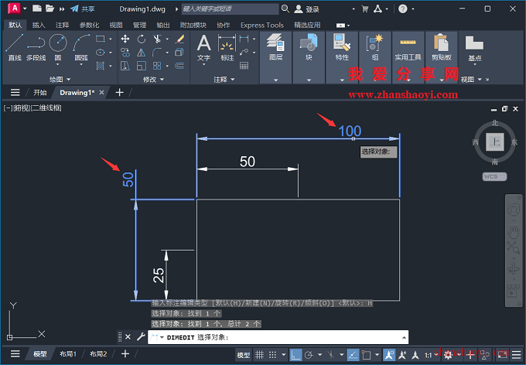Image resolution: width=526 pixels, height=365 pixels.
Task: Insert a Table annotation
Action: click(x=244, y=66)
